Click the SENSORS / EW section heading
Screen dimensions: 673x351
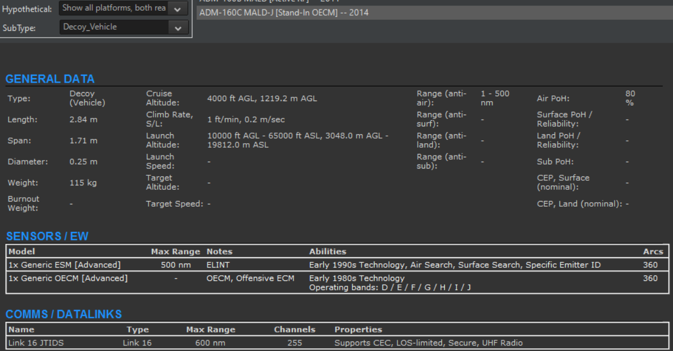point(47,236)
